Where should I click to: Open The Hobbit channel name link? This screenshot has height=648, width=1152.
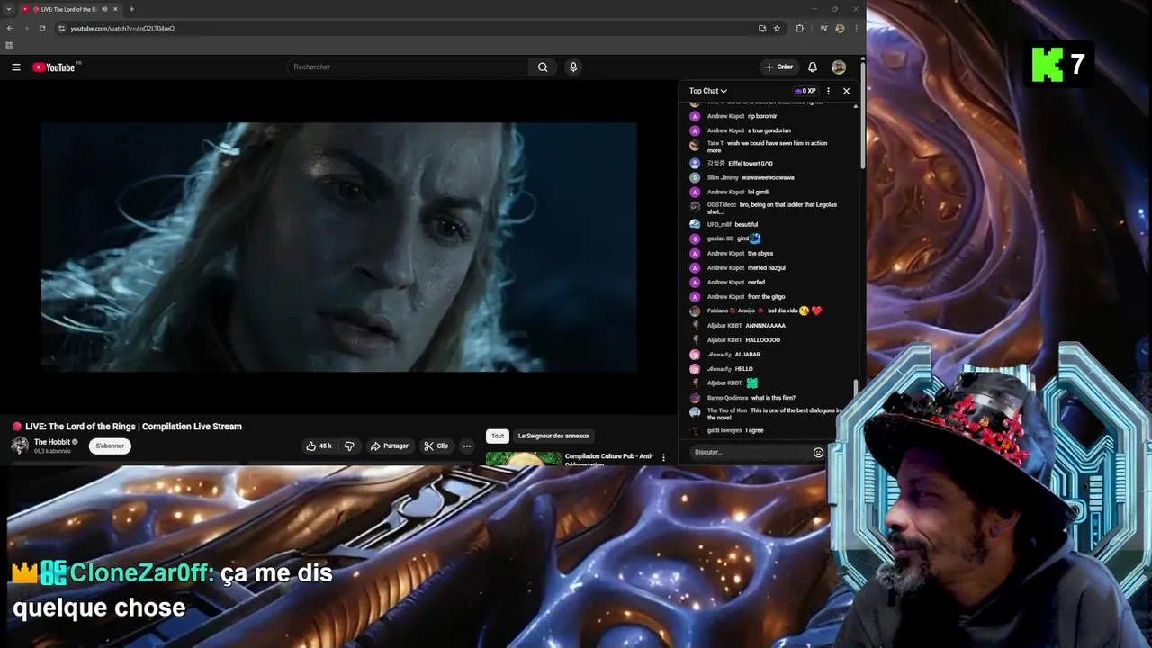tap(51, 442)
